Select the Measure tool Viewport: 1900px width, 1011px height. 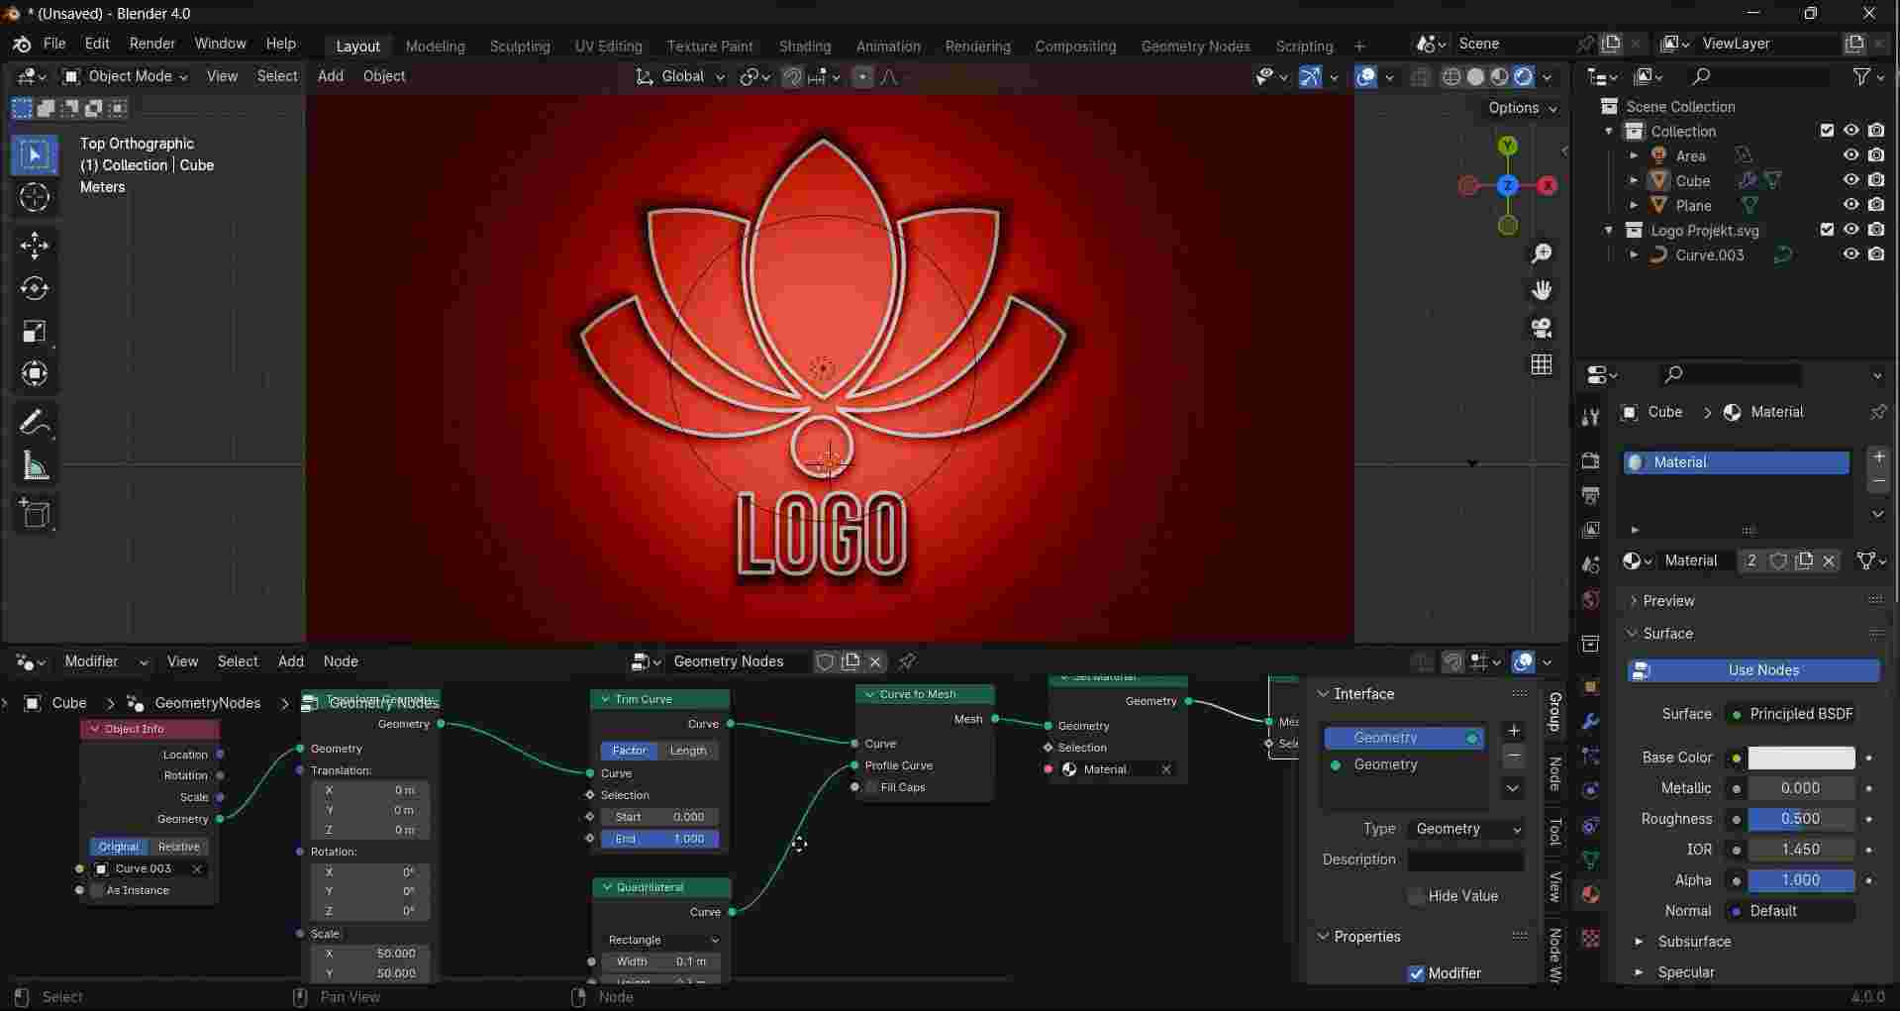coord(35,465)
